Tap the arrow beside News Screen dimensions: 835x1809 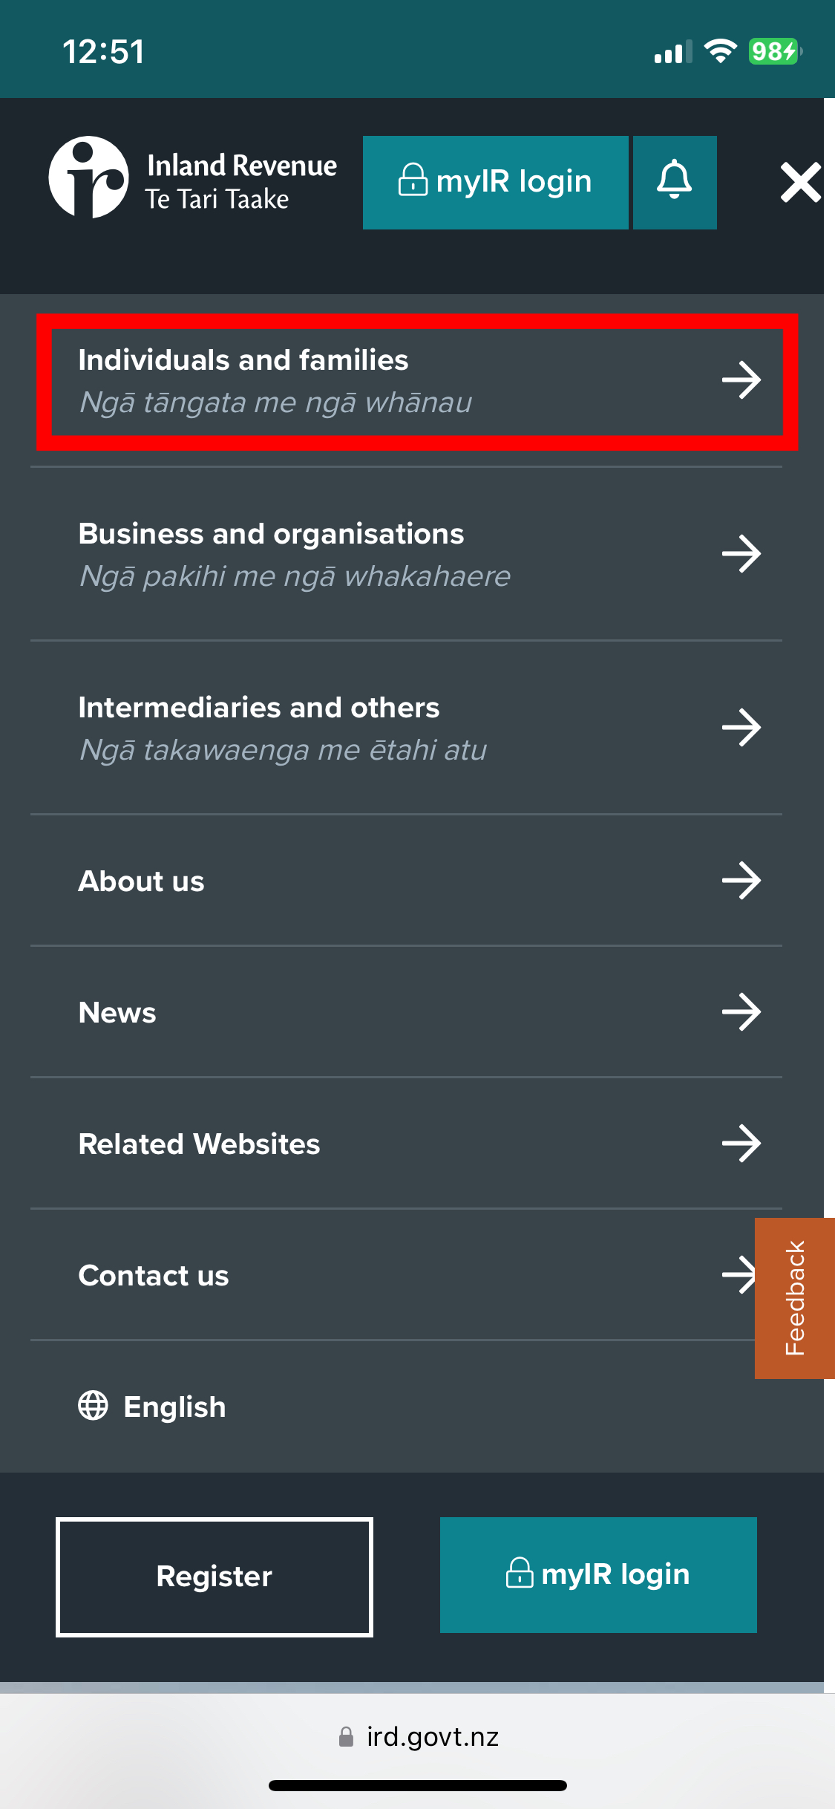coord(741,1012)
